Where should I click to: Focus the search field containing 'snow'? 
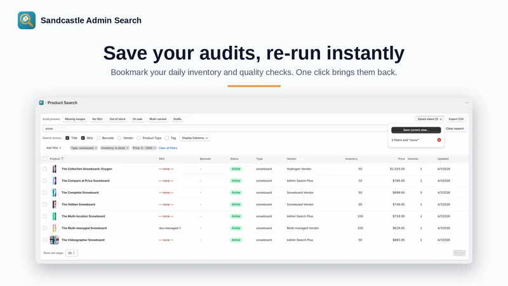(215, 129)
